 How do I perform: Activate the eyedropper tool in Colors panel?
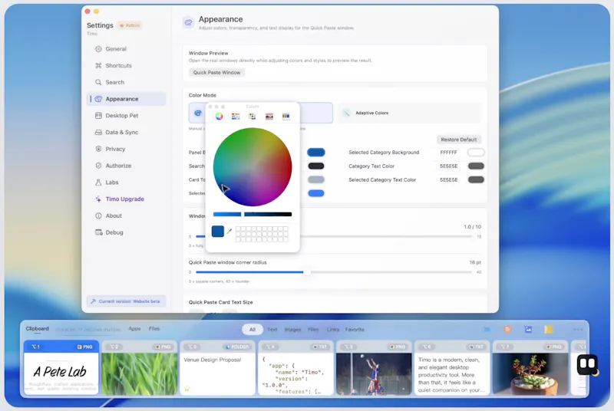point(229,231)
